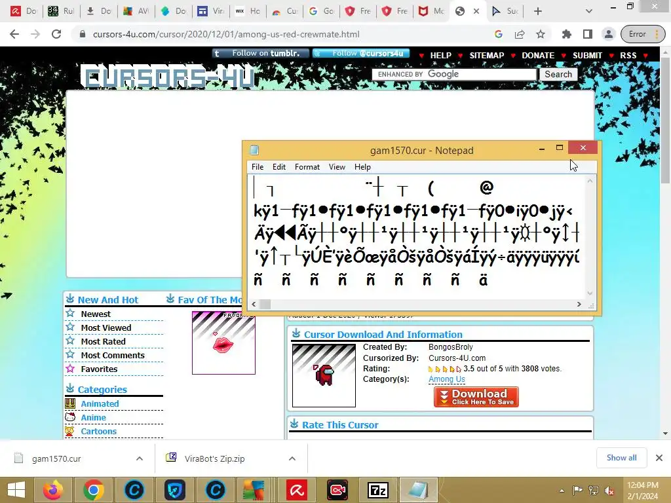This screenshot has height=503, width=671.
Task: Open Cartoons category
Action: [x=98, y=431]
